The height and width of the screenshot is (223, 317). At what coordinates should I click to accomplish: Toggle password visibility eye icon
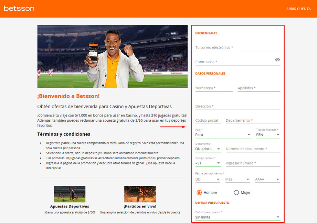(277, 60)
